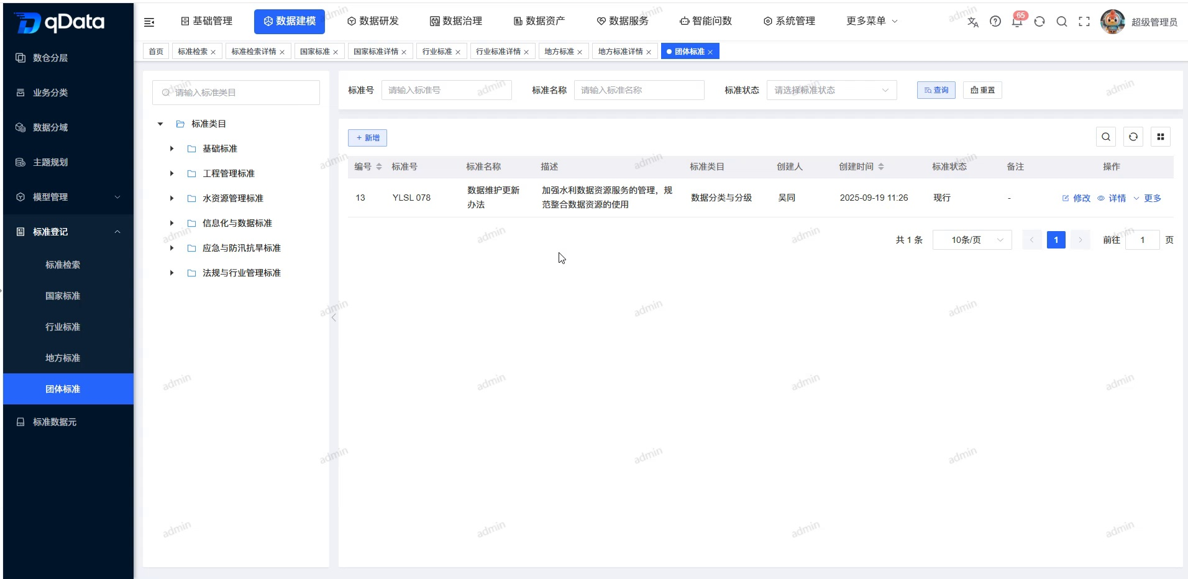Open 业务分类 in the sidebar
Screen dimensions: 1188x579
[68, 93]
